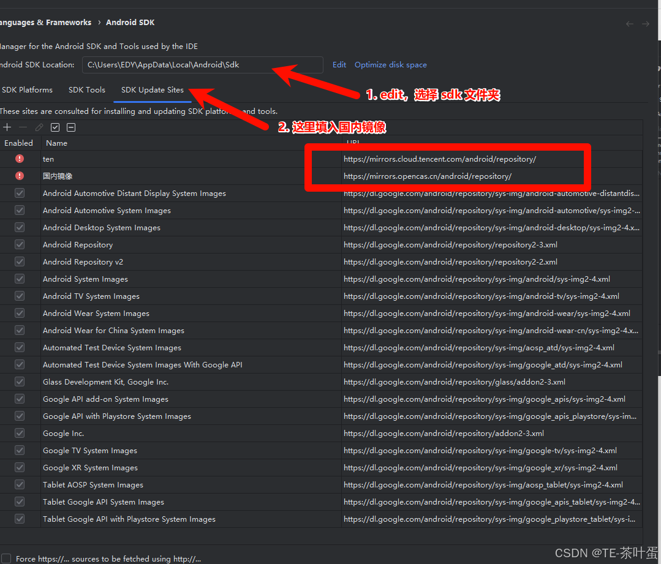The image size is (661, 564).
Task: Toggle Google XR System Images checkbox
Action: (x=20, y=467)
